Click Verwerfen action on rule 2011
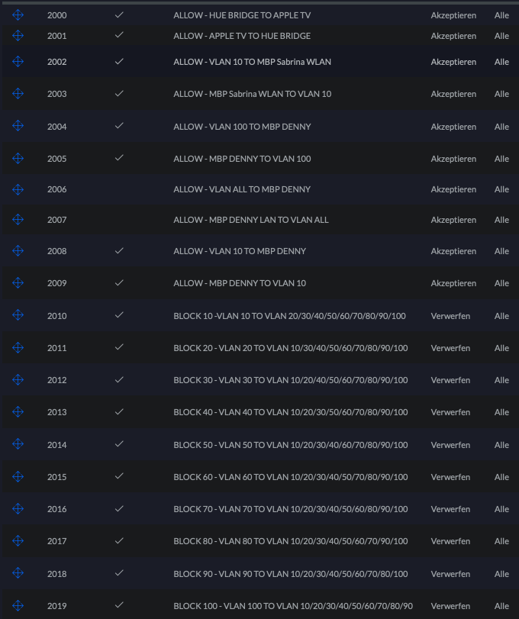The image size is (519, 619). click(x=450, y=348)
